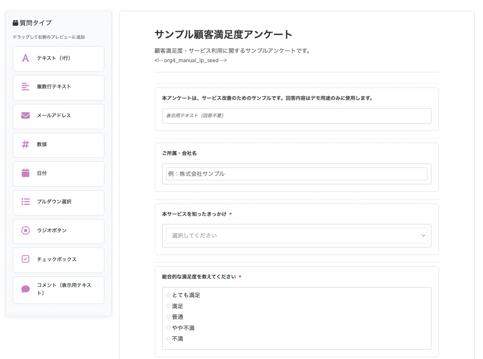Click the checkbox type check icon
Screen dimensions: 483x359
[x=26, y=259]
